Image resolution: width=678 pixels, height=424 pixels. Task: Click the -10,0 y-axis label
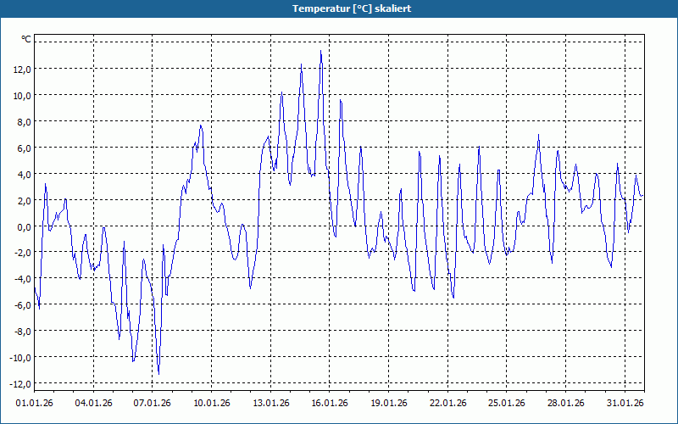click(20, 358)
